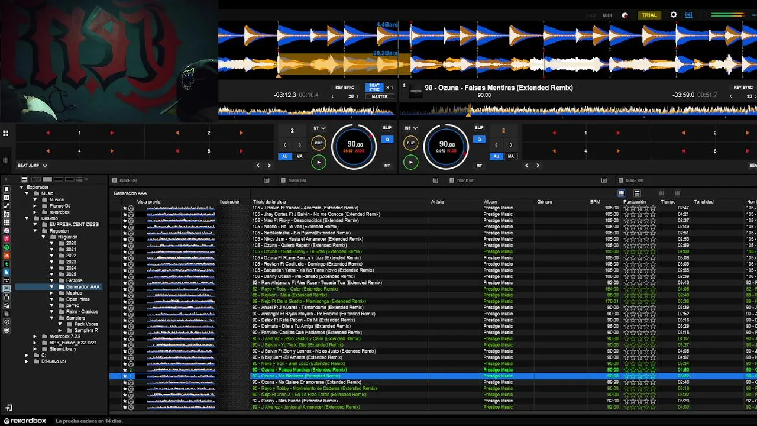Open the Beatport icon in sidebar
The height and width of the screenshot is (426, 757).
7,263
